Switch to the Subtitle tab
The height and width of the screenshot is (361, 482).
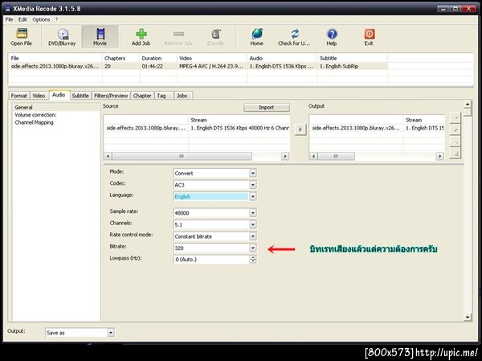click(80, 96)
